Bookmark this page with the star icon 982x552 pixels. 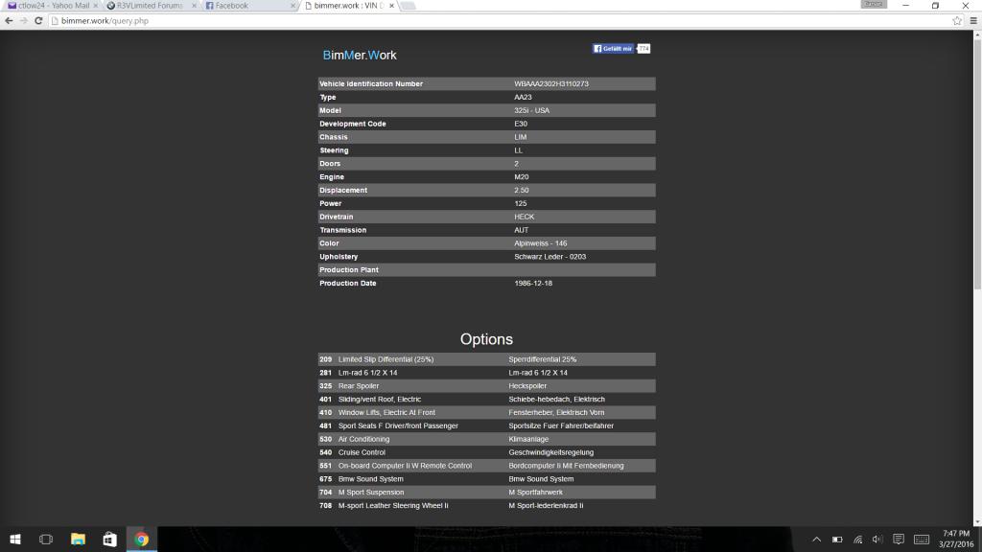[957, 21]
